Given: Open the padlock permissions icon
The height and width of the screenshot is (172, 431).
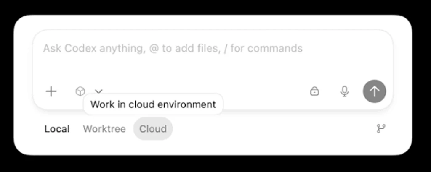Looking at the screenshot, I should click(x=314, y=91).
